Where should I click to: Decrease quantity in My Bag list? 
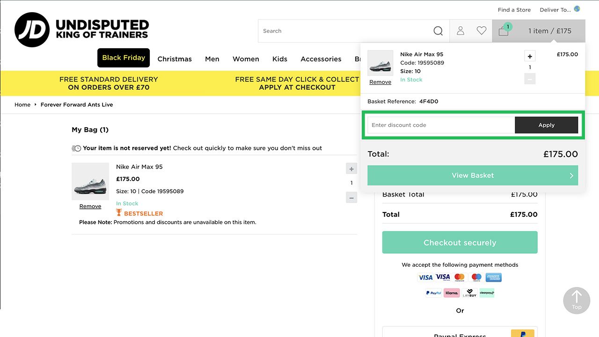[x=351, y=198]
